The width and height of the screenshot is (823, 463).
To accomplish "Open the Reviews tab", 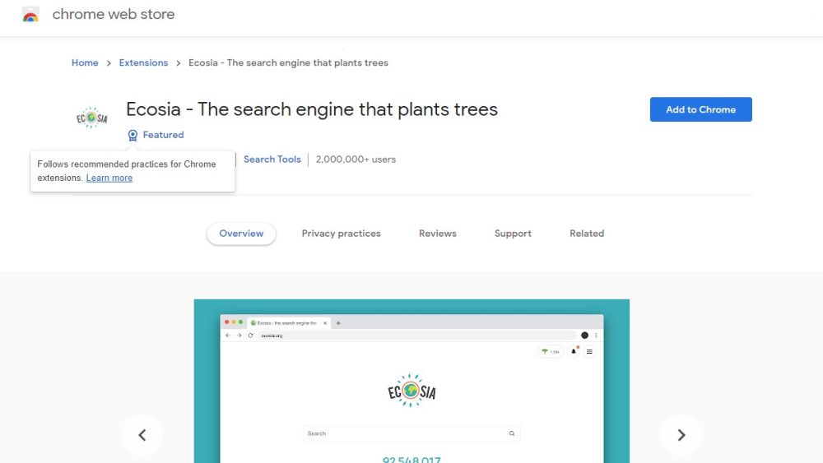I will coord(438,234).
